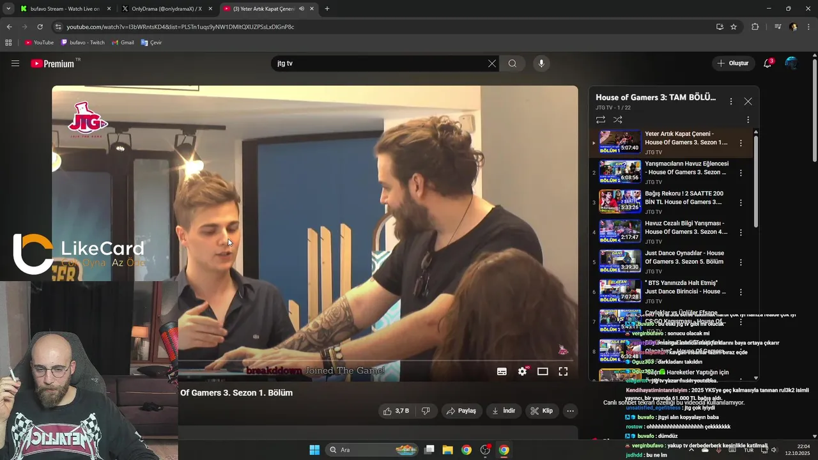
Task: Play Bağış Rekoru thumbnail
Action: click(620, 201)
